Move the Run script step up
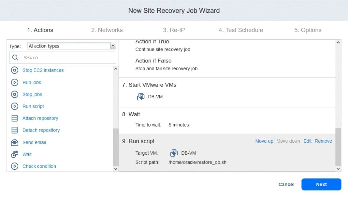This screenshot has height=197, width=348. [x=264, y=141]
